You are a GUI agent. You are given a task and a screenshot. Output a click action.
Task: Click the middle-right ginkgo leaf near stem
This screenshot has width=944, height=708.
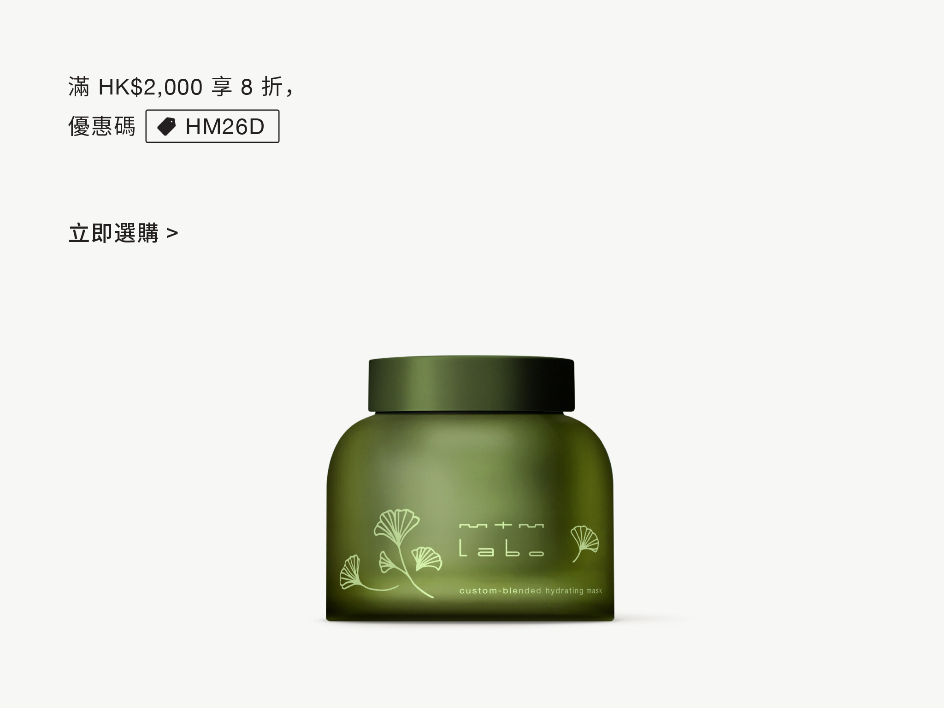tap(426, 559)
